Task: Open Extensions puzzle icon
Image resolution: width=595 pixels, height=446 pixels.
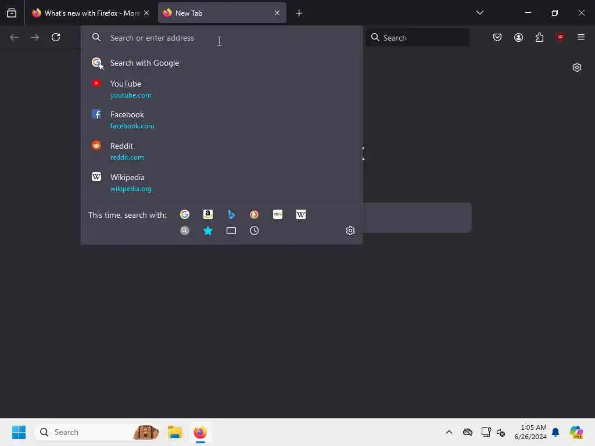Action: pyautogui.click(x=539, y=37)
